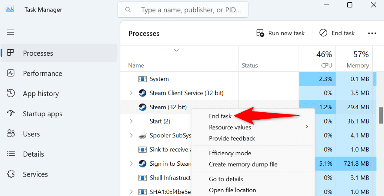Screen dimensions: 384x196
Task: Click the Run new task icon
Action: click(x=260, y=33)
